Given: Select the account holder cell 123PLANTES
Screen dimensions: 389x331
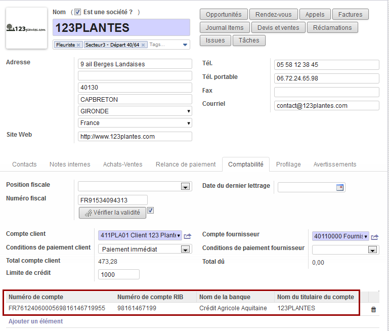Looking at the screenshot, I should pyautogui.click(x=296, y=308).
